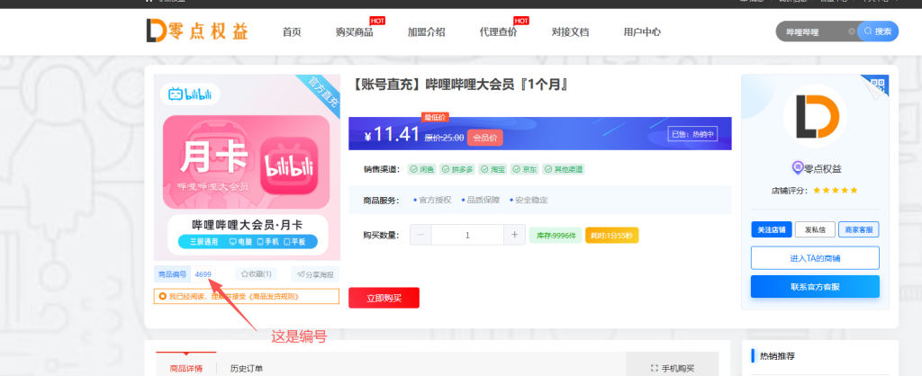The image size is (922, 376).
Task: Open 代理查价 in the navigation bar
Action: pos(498,32)
